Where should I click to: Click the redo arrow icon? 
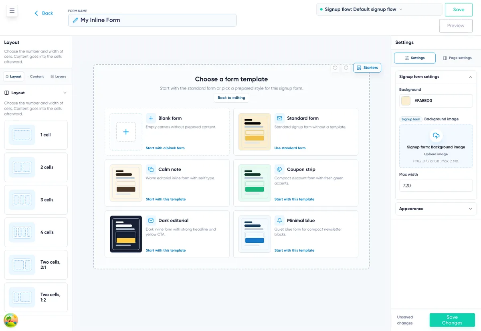[346, 68]
